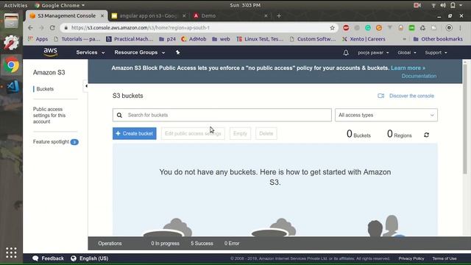Open the volume control in system tray
The height and width of the screenshot is (265, 471).
click(x=443, y=5)
